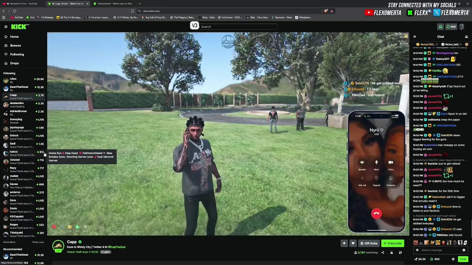The height and width of the screenshot is (265, 472).
Task: Close the Capp Stream browser tab
Action: pyautogui.click(x=87, y=4)
